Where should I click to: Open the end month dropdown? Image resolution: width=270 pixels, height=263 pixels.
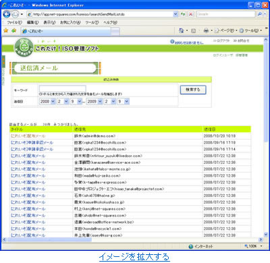pos(110,101)
